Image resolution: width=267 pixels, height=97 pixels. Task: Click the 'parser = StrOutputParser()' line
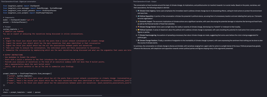(15, 22)
